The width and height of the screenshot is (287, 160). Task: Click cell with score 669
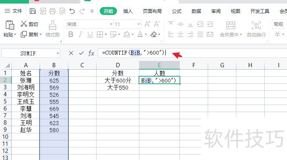pyautogui.click(x=54, y=109)
